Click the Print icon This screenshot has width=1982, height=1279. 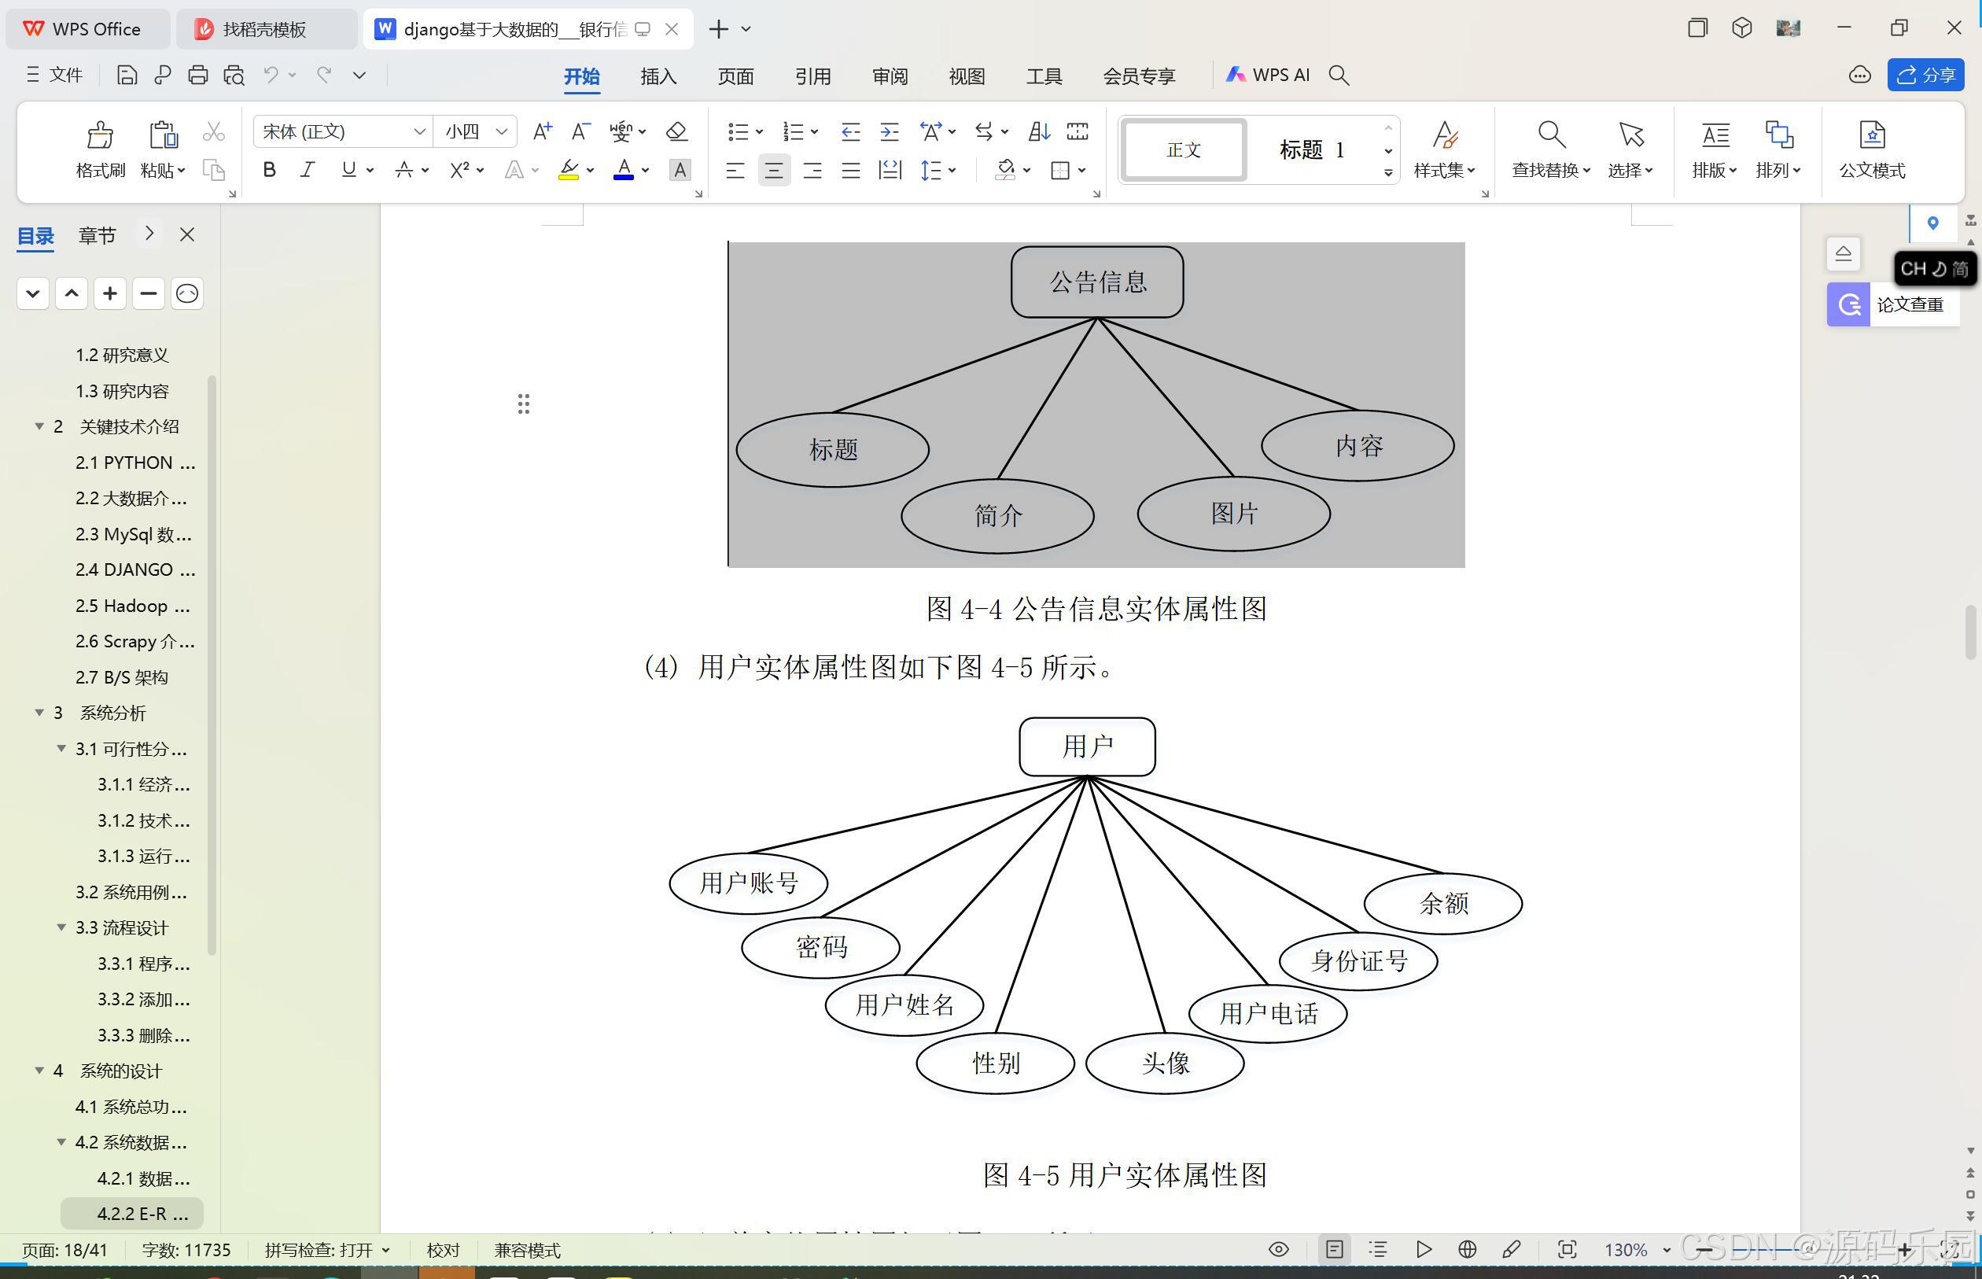point(197,75)
